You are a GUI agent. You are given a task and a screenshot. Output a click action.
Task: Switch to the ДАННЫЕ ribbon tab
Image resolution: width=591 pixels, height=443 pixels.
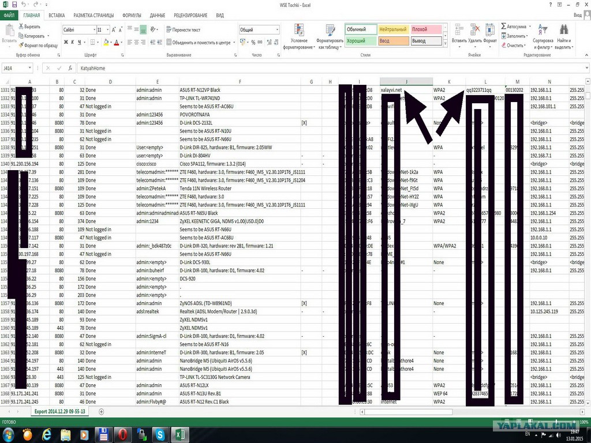coord(157,16)
